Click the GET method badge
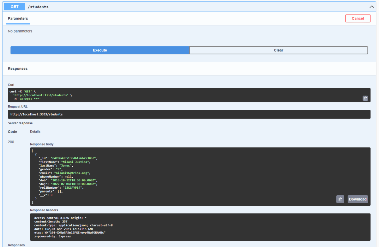The height and width of the screenshot is (247, 379). 14,7
